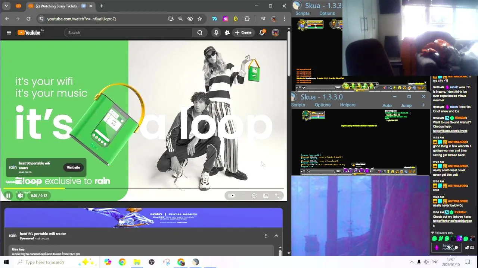Enter full screen video mode
Screen dimensions: 478x268
pyautogui.click(x=277, y=195)
